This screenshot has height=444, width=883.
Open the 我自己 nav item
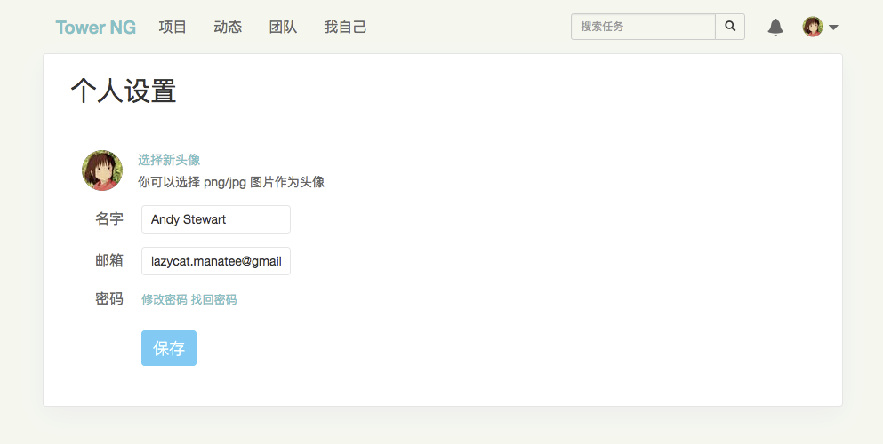[345, 28]
